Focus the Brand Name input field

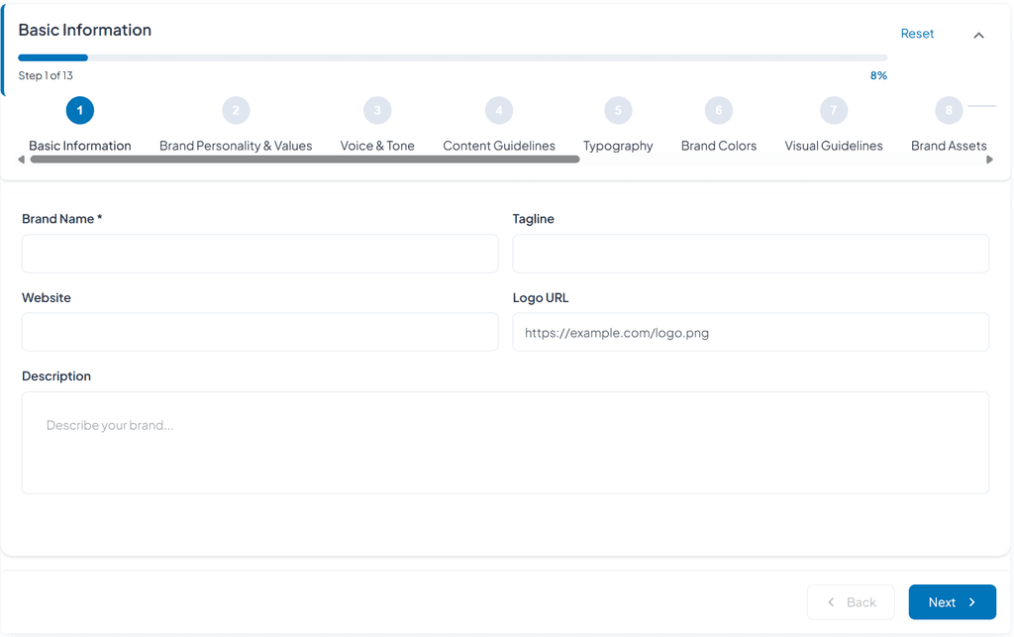[x=260, y=254]
